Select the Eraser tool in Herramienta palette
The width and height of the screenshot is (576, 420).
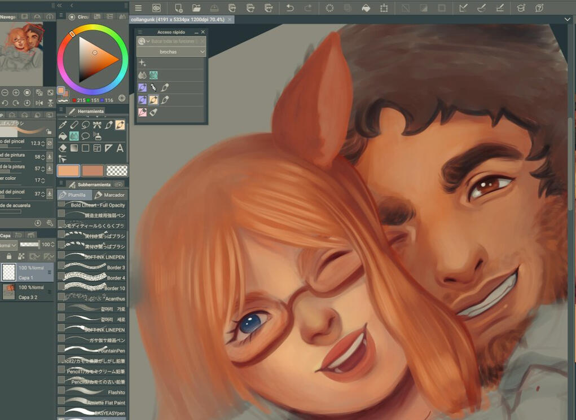(x=63, y=148)
